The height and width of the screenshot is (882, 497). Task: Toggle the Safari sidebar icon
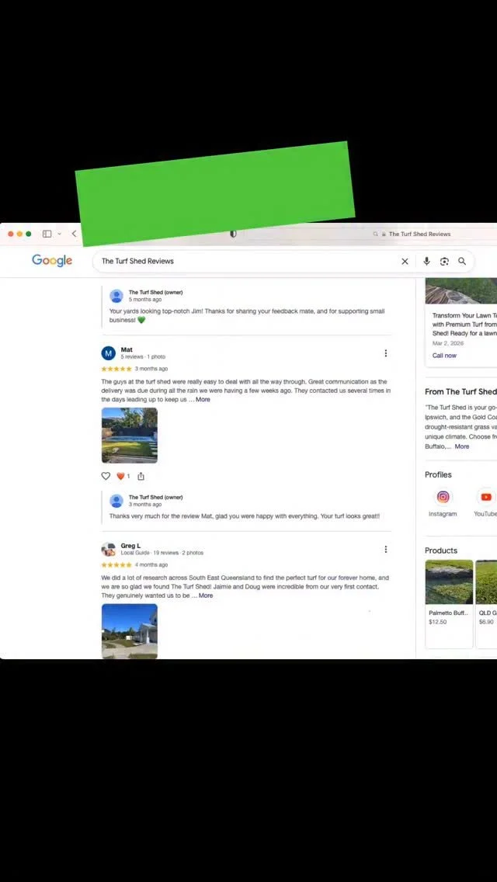(x=47, y=234)
